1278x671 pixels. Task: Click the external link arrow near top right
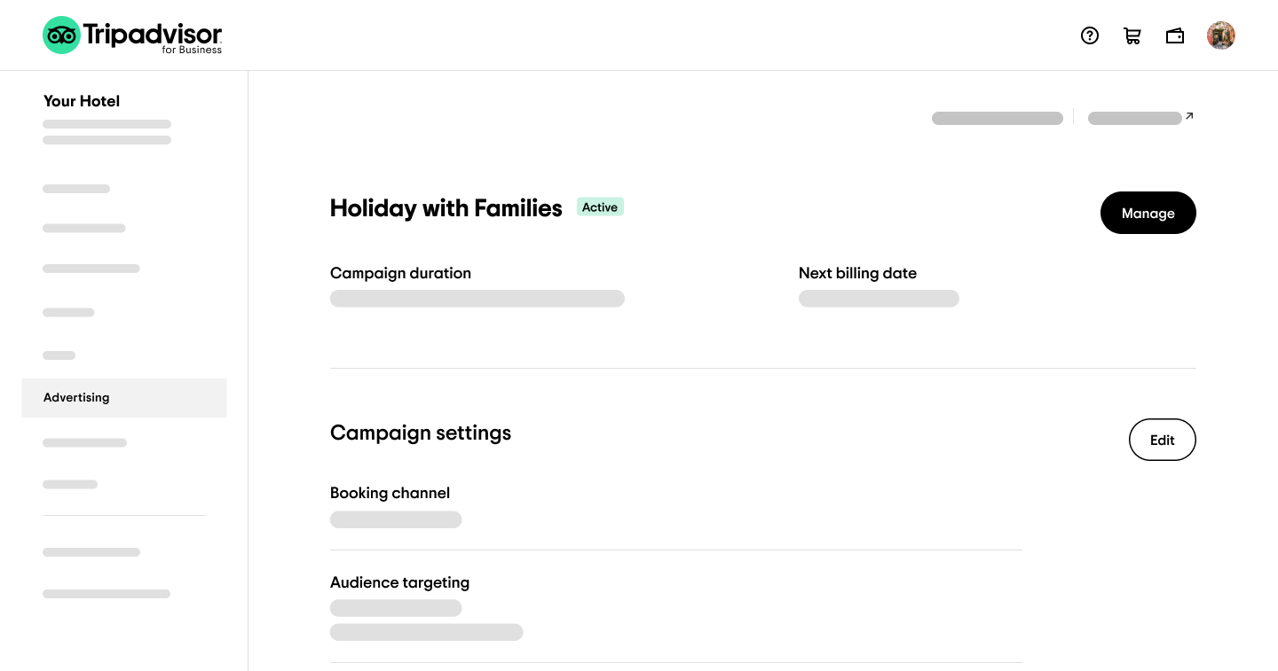click(1188, 115)
